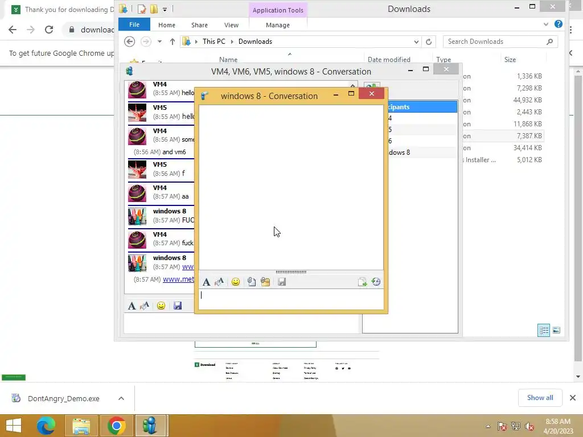Open Windows Start button
The image size is (583, 437).
pos(14,426)
